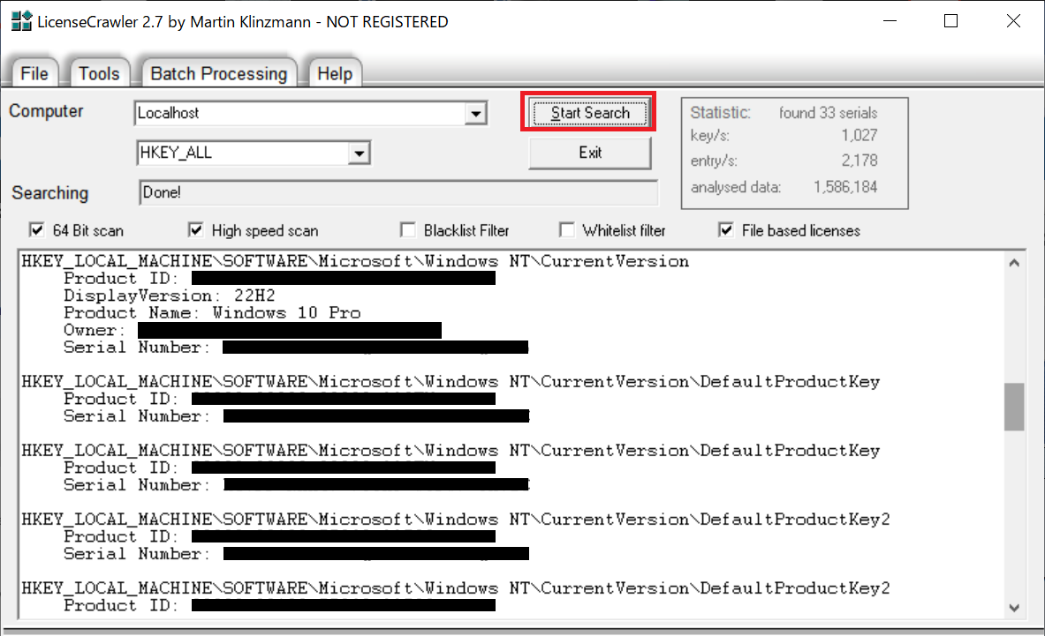1045x636 pixels.
Task: Click the scroll down arrow in results
Action: click(x=1014, y=607)
